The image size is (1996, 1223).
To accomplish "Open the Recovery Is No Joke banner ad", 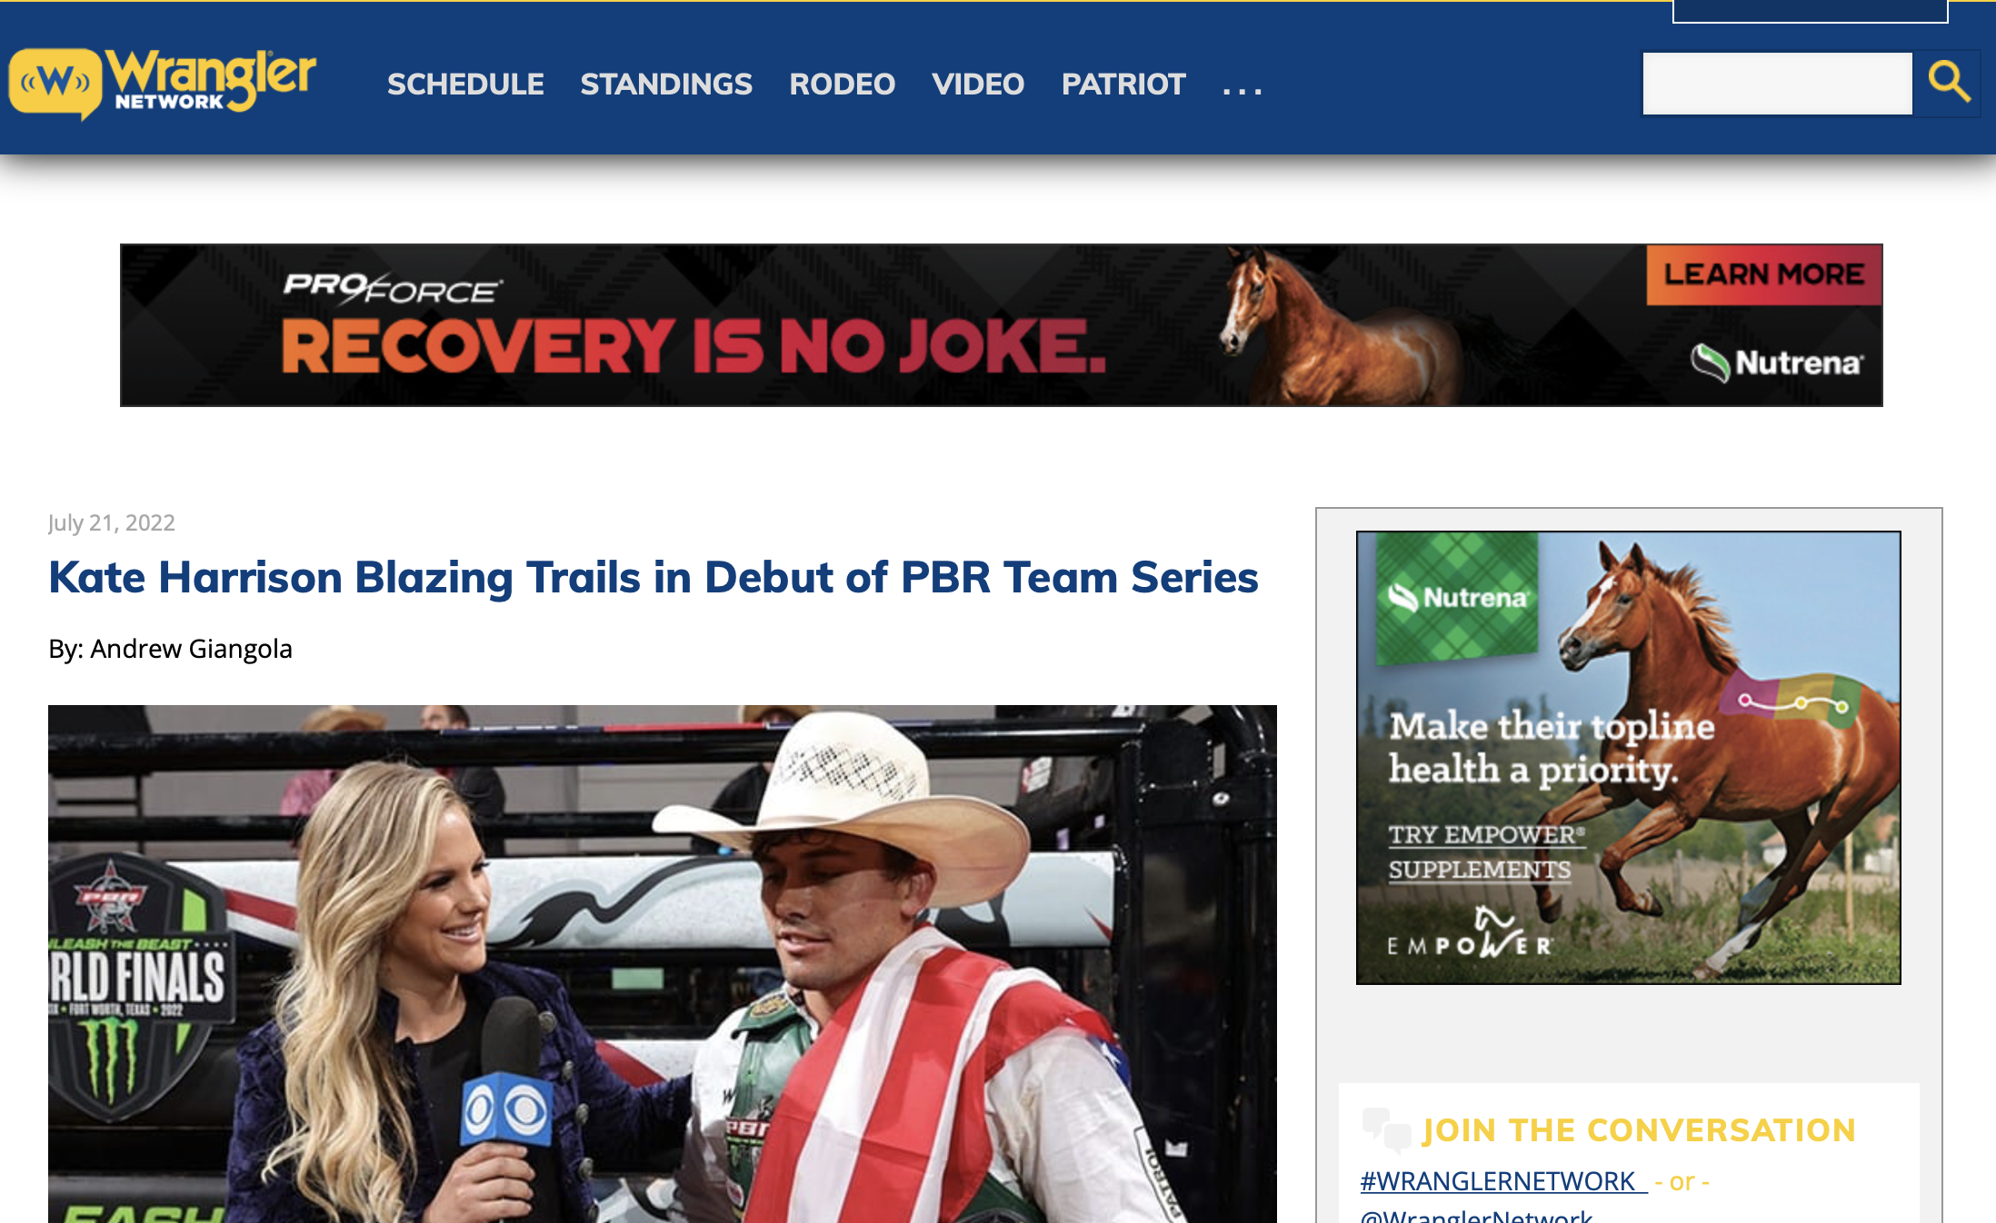I will coord(1001,324).
